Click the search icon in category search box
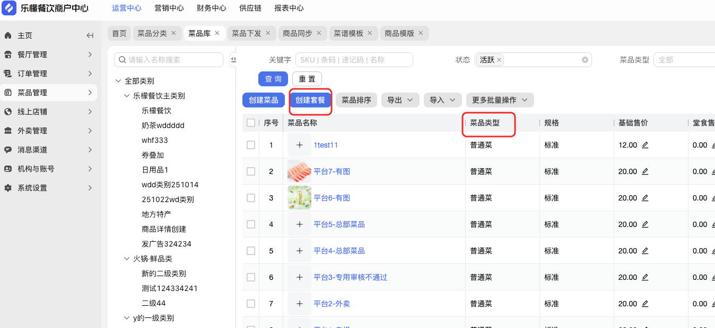Screen dimensions: 715x328 coord(123,60)
